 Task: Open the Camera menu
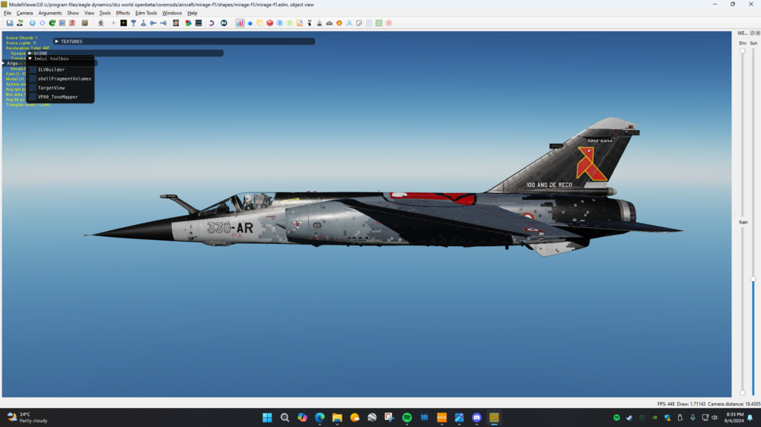(x=25, y=13)
